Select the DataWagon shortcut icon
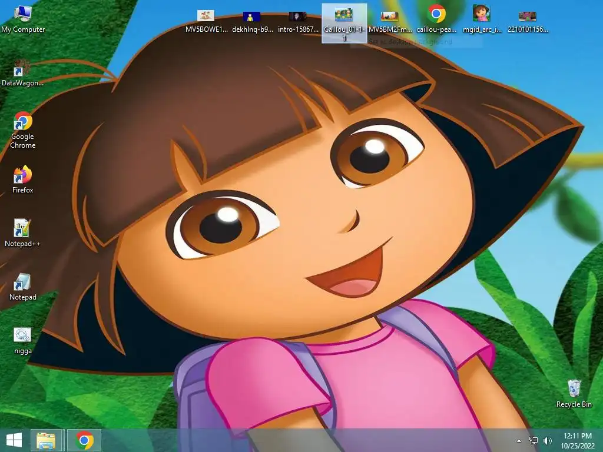603x452 pixels. point(23,72)
